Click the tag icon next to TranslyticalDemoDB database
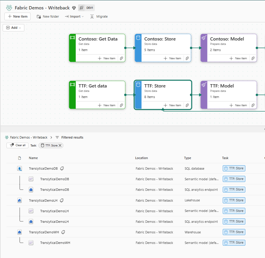265x258 pixels. click(62, 168)
